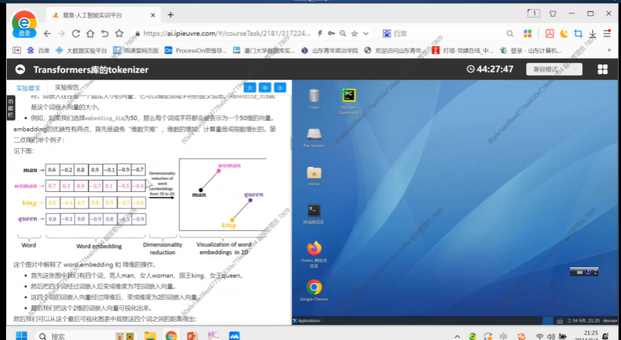This screenshot has height=340, width=621.
Task: Bookmark this page with the star icon
Action: pos(119,33)
